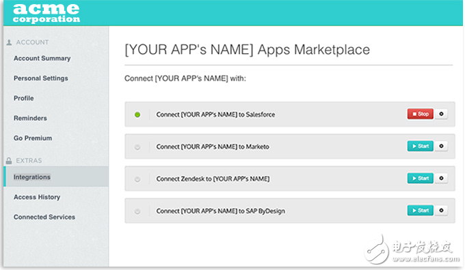Click the acme corporation logo
The height and width of the screenshot is (270, 465).
pos(46,13)
